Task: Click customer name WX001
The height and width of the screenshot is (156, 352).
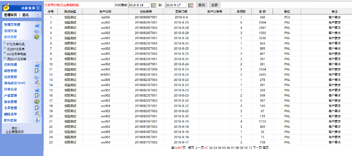Action: tap(106, 75)
